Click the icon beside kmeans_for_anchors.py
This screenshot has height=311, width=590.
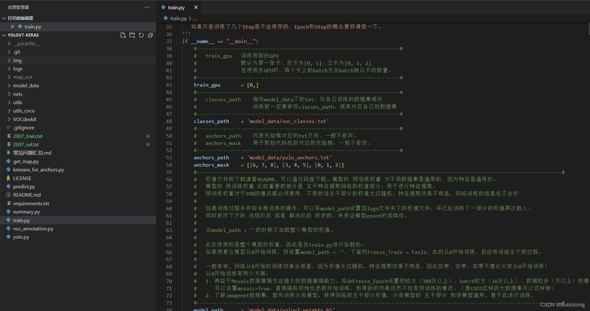[x=9, y=170]
